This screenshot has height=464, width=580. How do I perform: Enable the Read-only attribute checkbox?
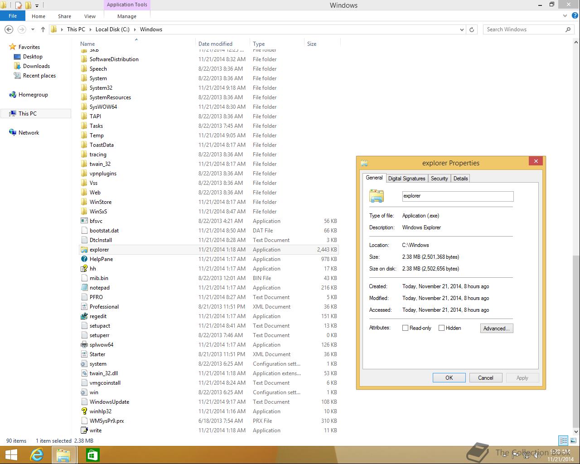405,328
